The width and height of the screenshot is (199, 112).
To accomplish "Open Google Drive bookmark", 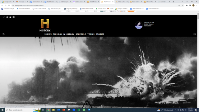I will point(101,9).
